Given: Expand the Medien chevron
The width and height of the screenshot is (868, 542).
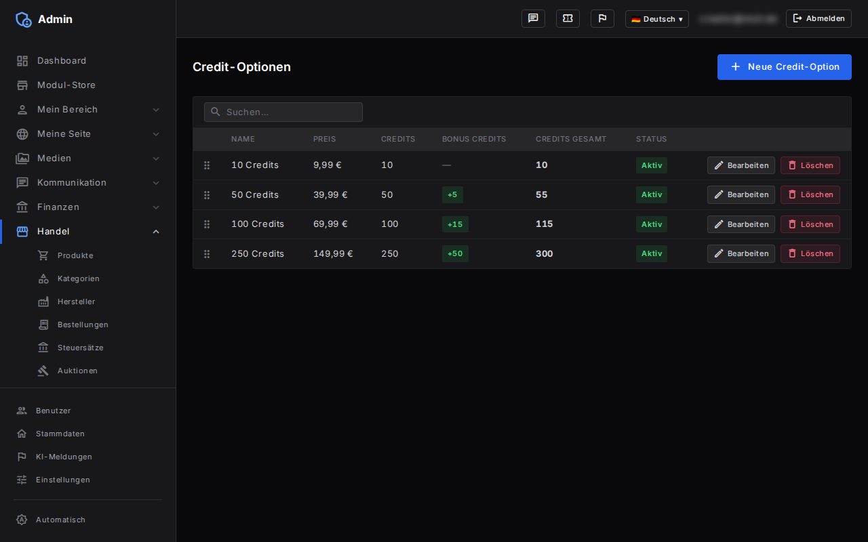Looking at the screenshot, I should (x=156, y=159).
